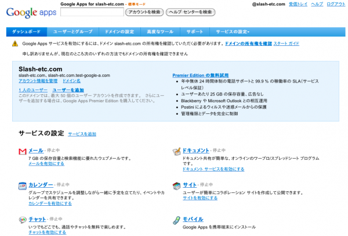Image resolution: width=348 pixels, height=236 pixels.
Task: Click the ログアウト link
Action: coord(336,4)
